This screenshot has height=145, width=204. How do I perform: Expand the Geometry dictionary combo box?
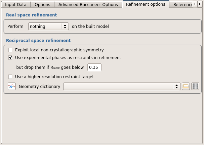click(122, 86)
